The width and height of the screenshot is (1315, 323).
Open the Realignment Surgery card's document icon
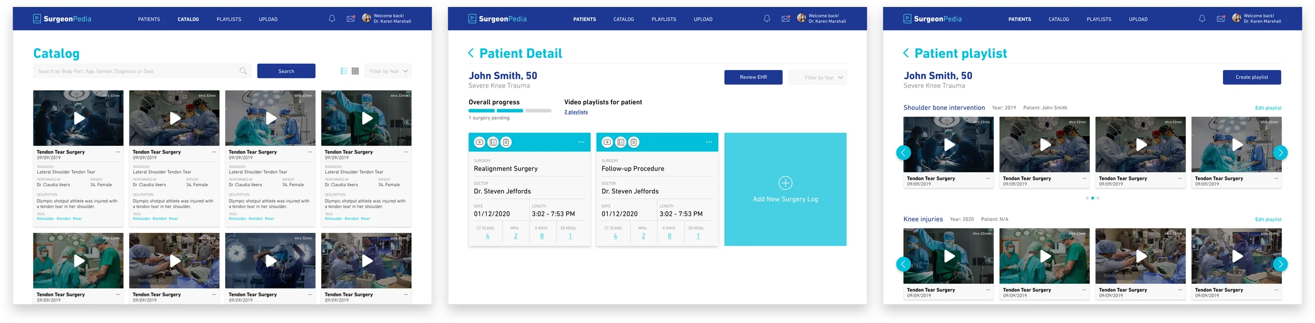506,142
